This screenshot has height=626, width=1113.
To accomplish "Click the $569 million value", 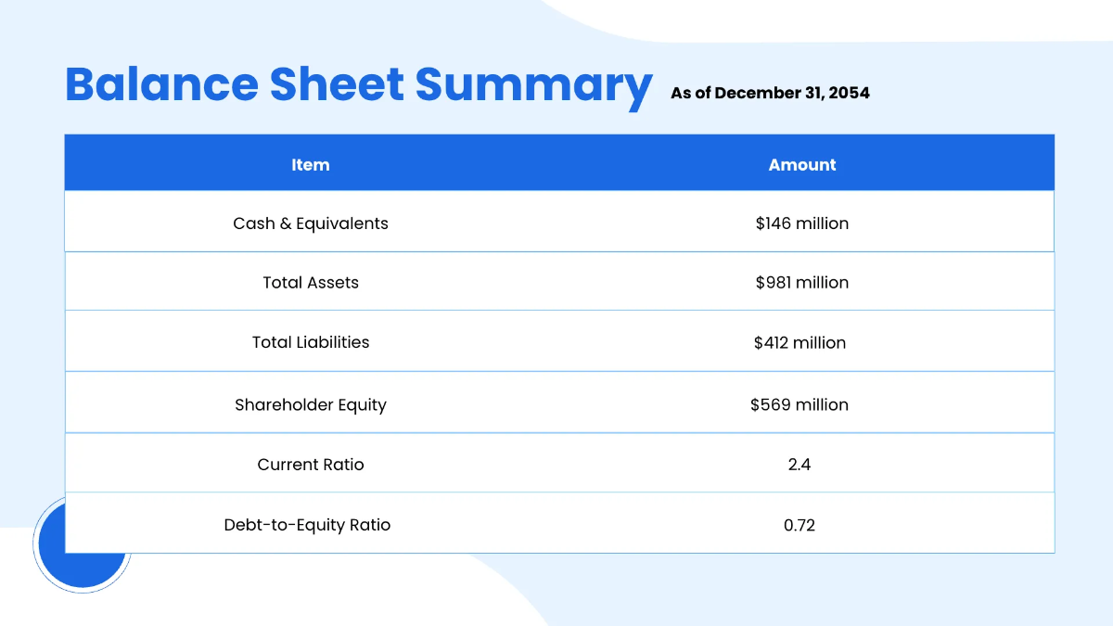I will pyautogui.click(x=800, y=404).
